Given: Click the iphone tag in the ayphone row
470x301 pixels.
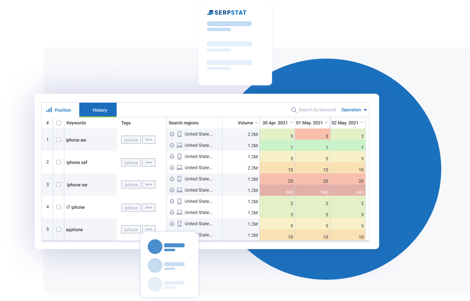Looking at the screenshot, I should [131, 229].
